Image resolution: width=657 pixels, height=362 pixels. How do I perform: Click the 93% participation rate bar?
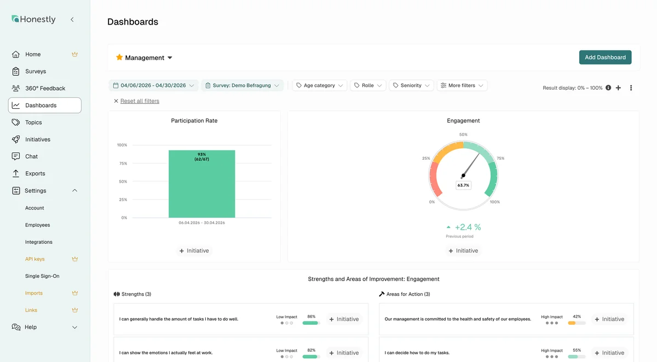point(201,184)
